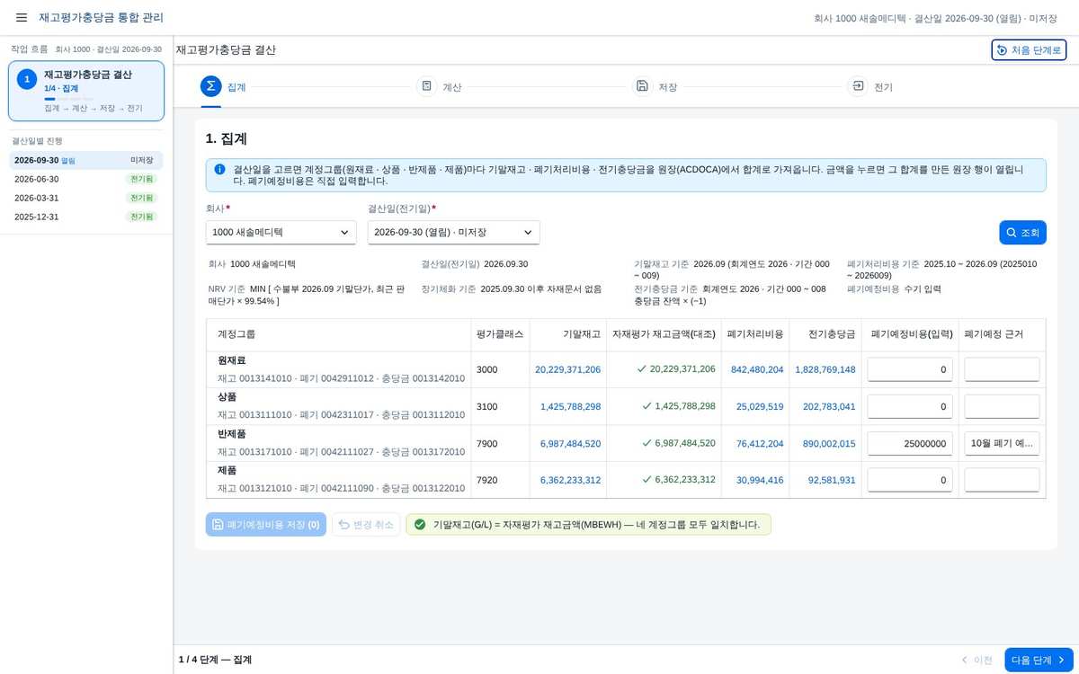
Task: Click the step number 1 circle badge
Action: (x=27, y=80)
